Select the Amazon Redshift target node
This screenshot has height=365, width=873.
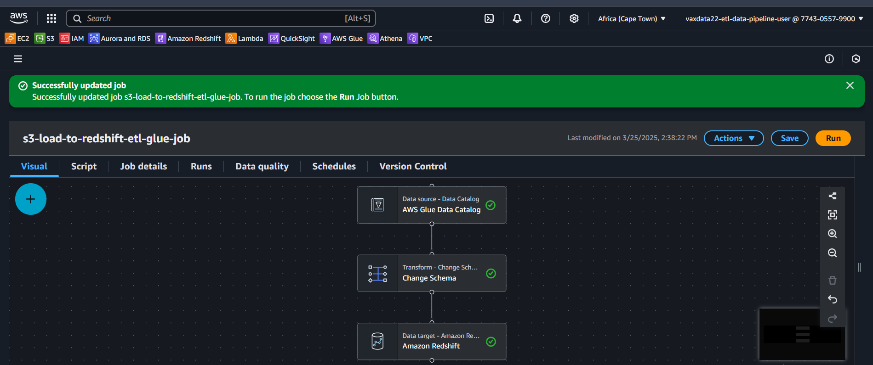click(432, 341)
